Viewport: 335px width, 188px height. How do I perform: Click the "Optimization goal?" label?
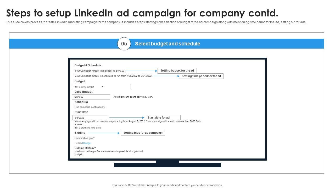tap(85, 138)
